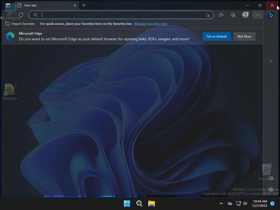Select the Recycle Bin desktop icon
This screenshot has width=280, height=210.
[267, 172]
